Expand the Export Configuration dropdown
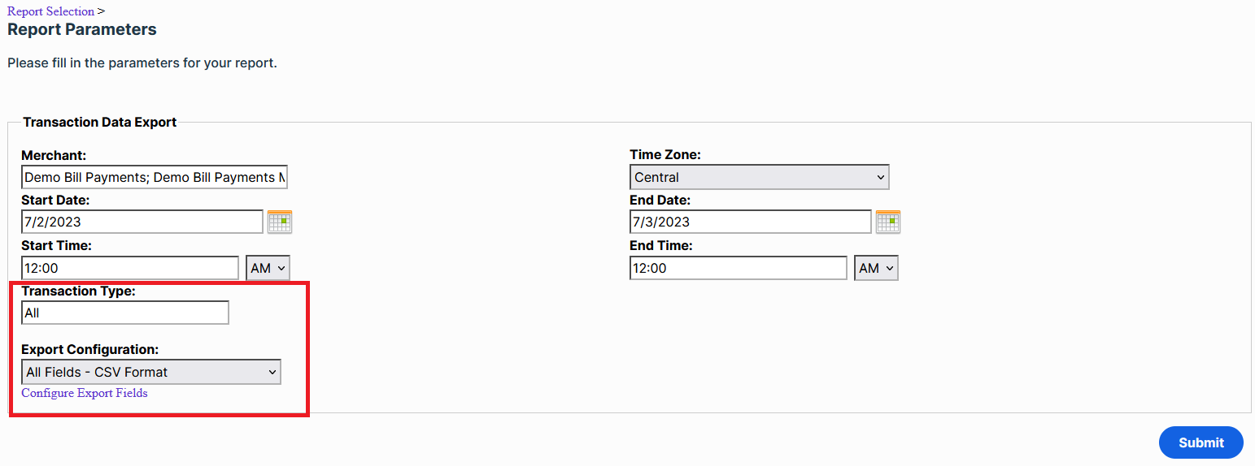 point(151,372)
